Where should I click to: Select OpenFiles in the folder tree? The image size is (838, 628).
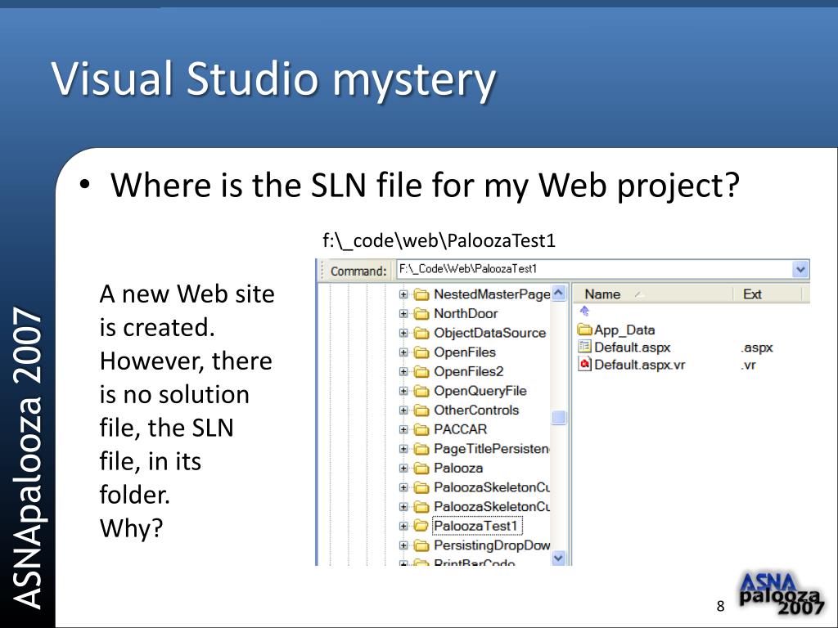click(x=465, y=352)
